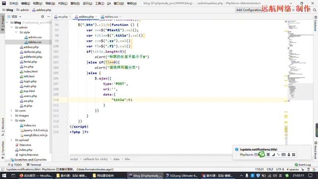
Task: Open the Terminal tool window
Action: [x=34, y=165]
